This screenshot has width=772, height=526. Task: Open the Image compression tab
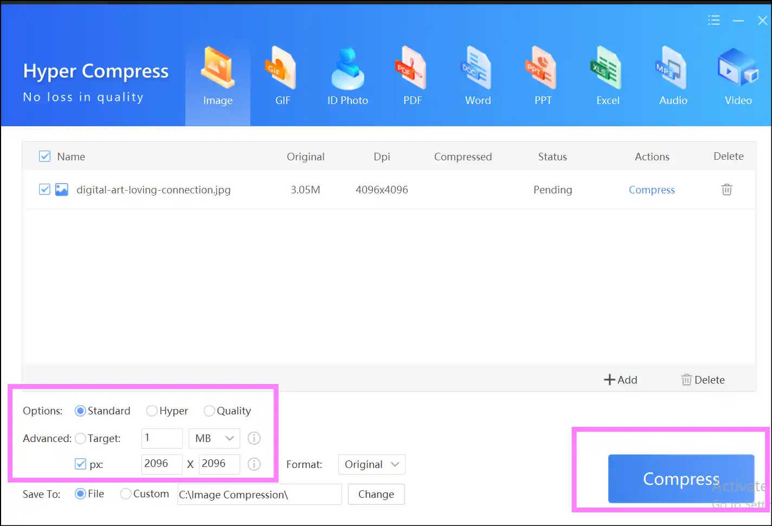click(x=217, y=77)
